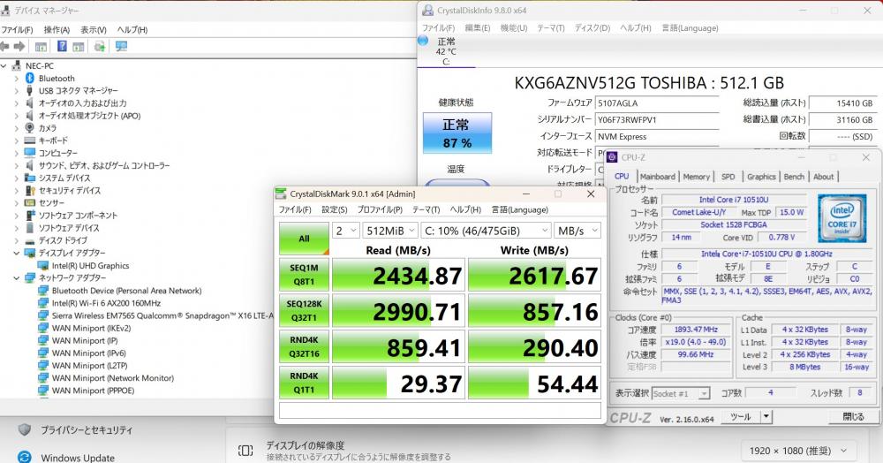
Task: Switch to Memory tab in CPU-Z
Action: tap(696, 177)
